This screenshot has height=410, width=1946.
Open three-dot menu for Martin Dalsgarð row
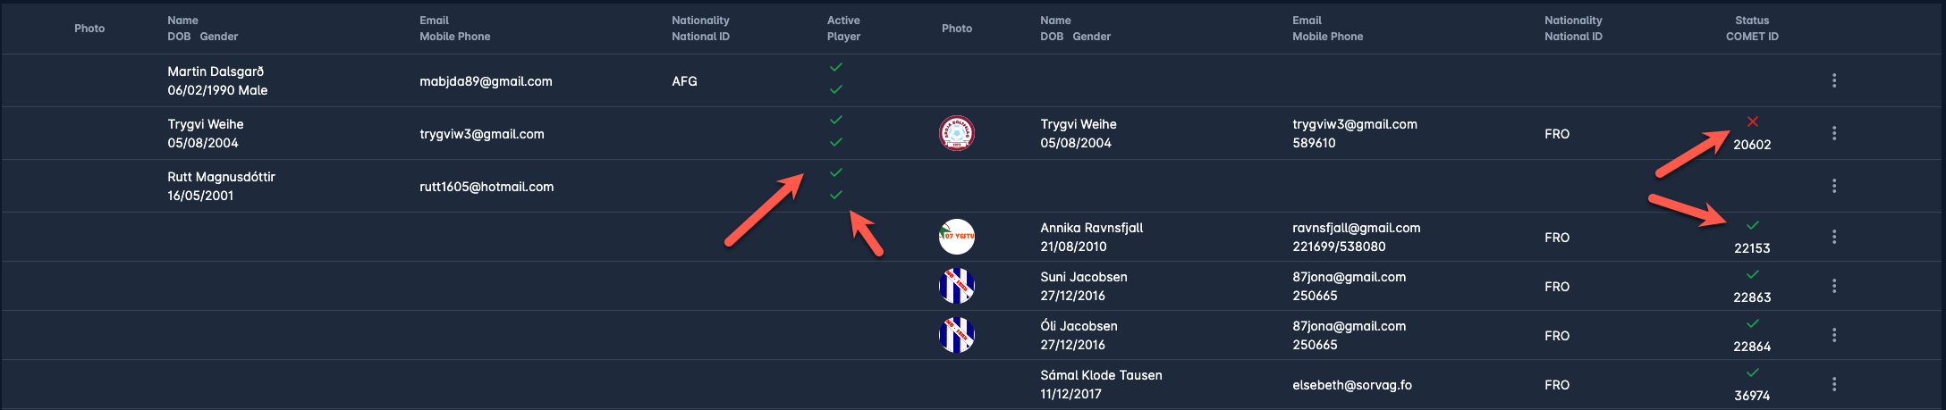(1833, 80)
